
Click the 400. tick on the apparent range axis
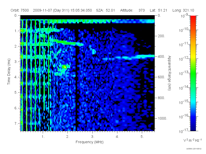(161, 56)
